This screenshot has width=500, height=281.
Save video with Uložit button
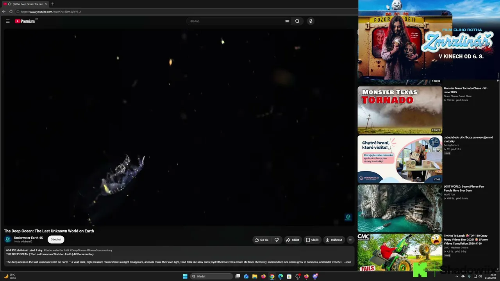point(312,240)
